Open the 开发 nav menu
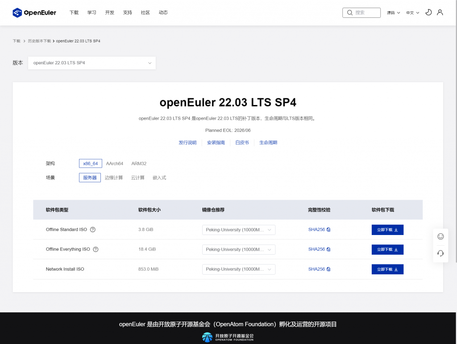Viewport: 457px width, 344px height. point(110,12)
